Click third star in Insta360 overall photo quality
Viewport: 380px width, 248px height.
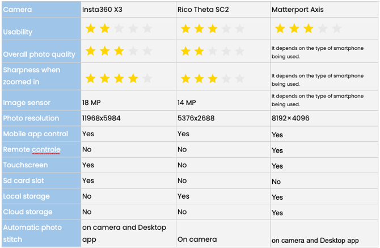point(119,52)
